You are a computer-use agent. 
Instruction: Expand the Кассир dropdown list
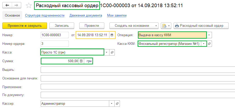[x=111, y=103]
